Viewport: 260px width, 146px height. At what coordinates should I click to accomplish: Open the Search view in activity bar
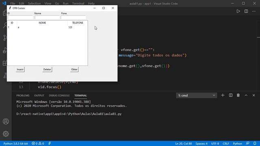[5, 25]
